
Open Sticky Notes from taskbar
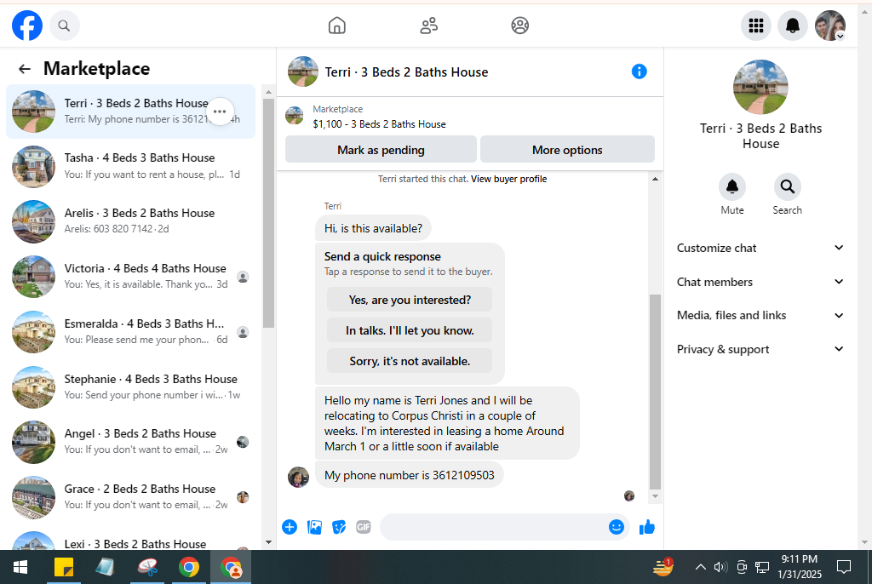tap(63, 567)
